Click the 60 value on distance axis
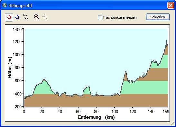Image resolution: width=176 pixels, height=127 pixels. click(78, 112)
